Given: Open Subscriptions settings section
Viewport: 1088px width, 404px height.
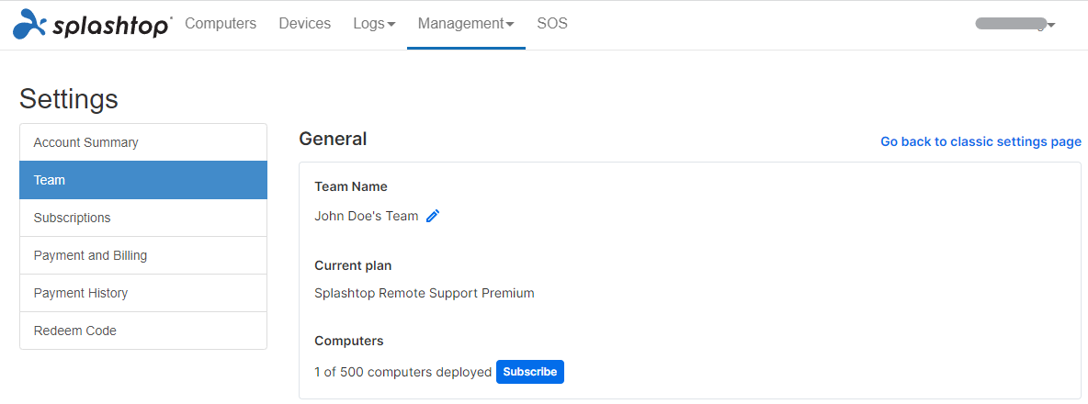Looking at the screenshot, I should click(x=143, y=218).
